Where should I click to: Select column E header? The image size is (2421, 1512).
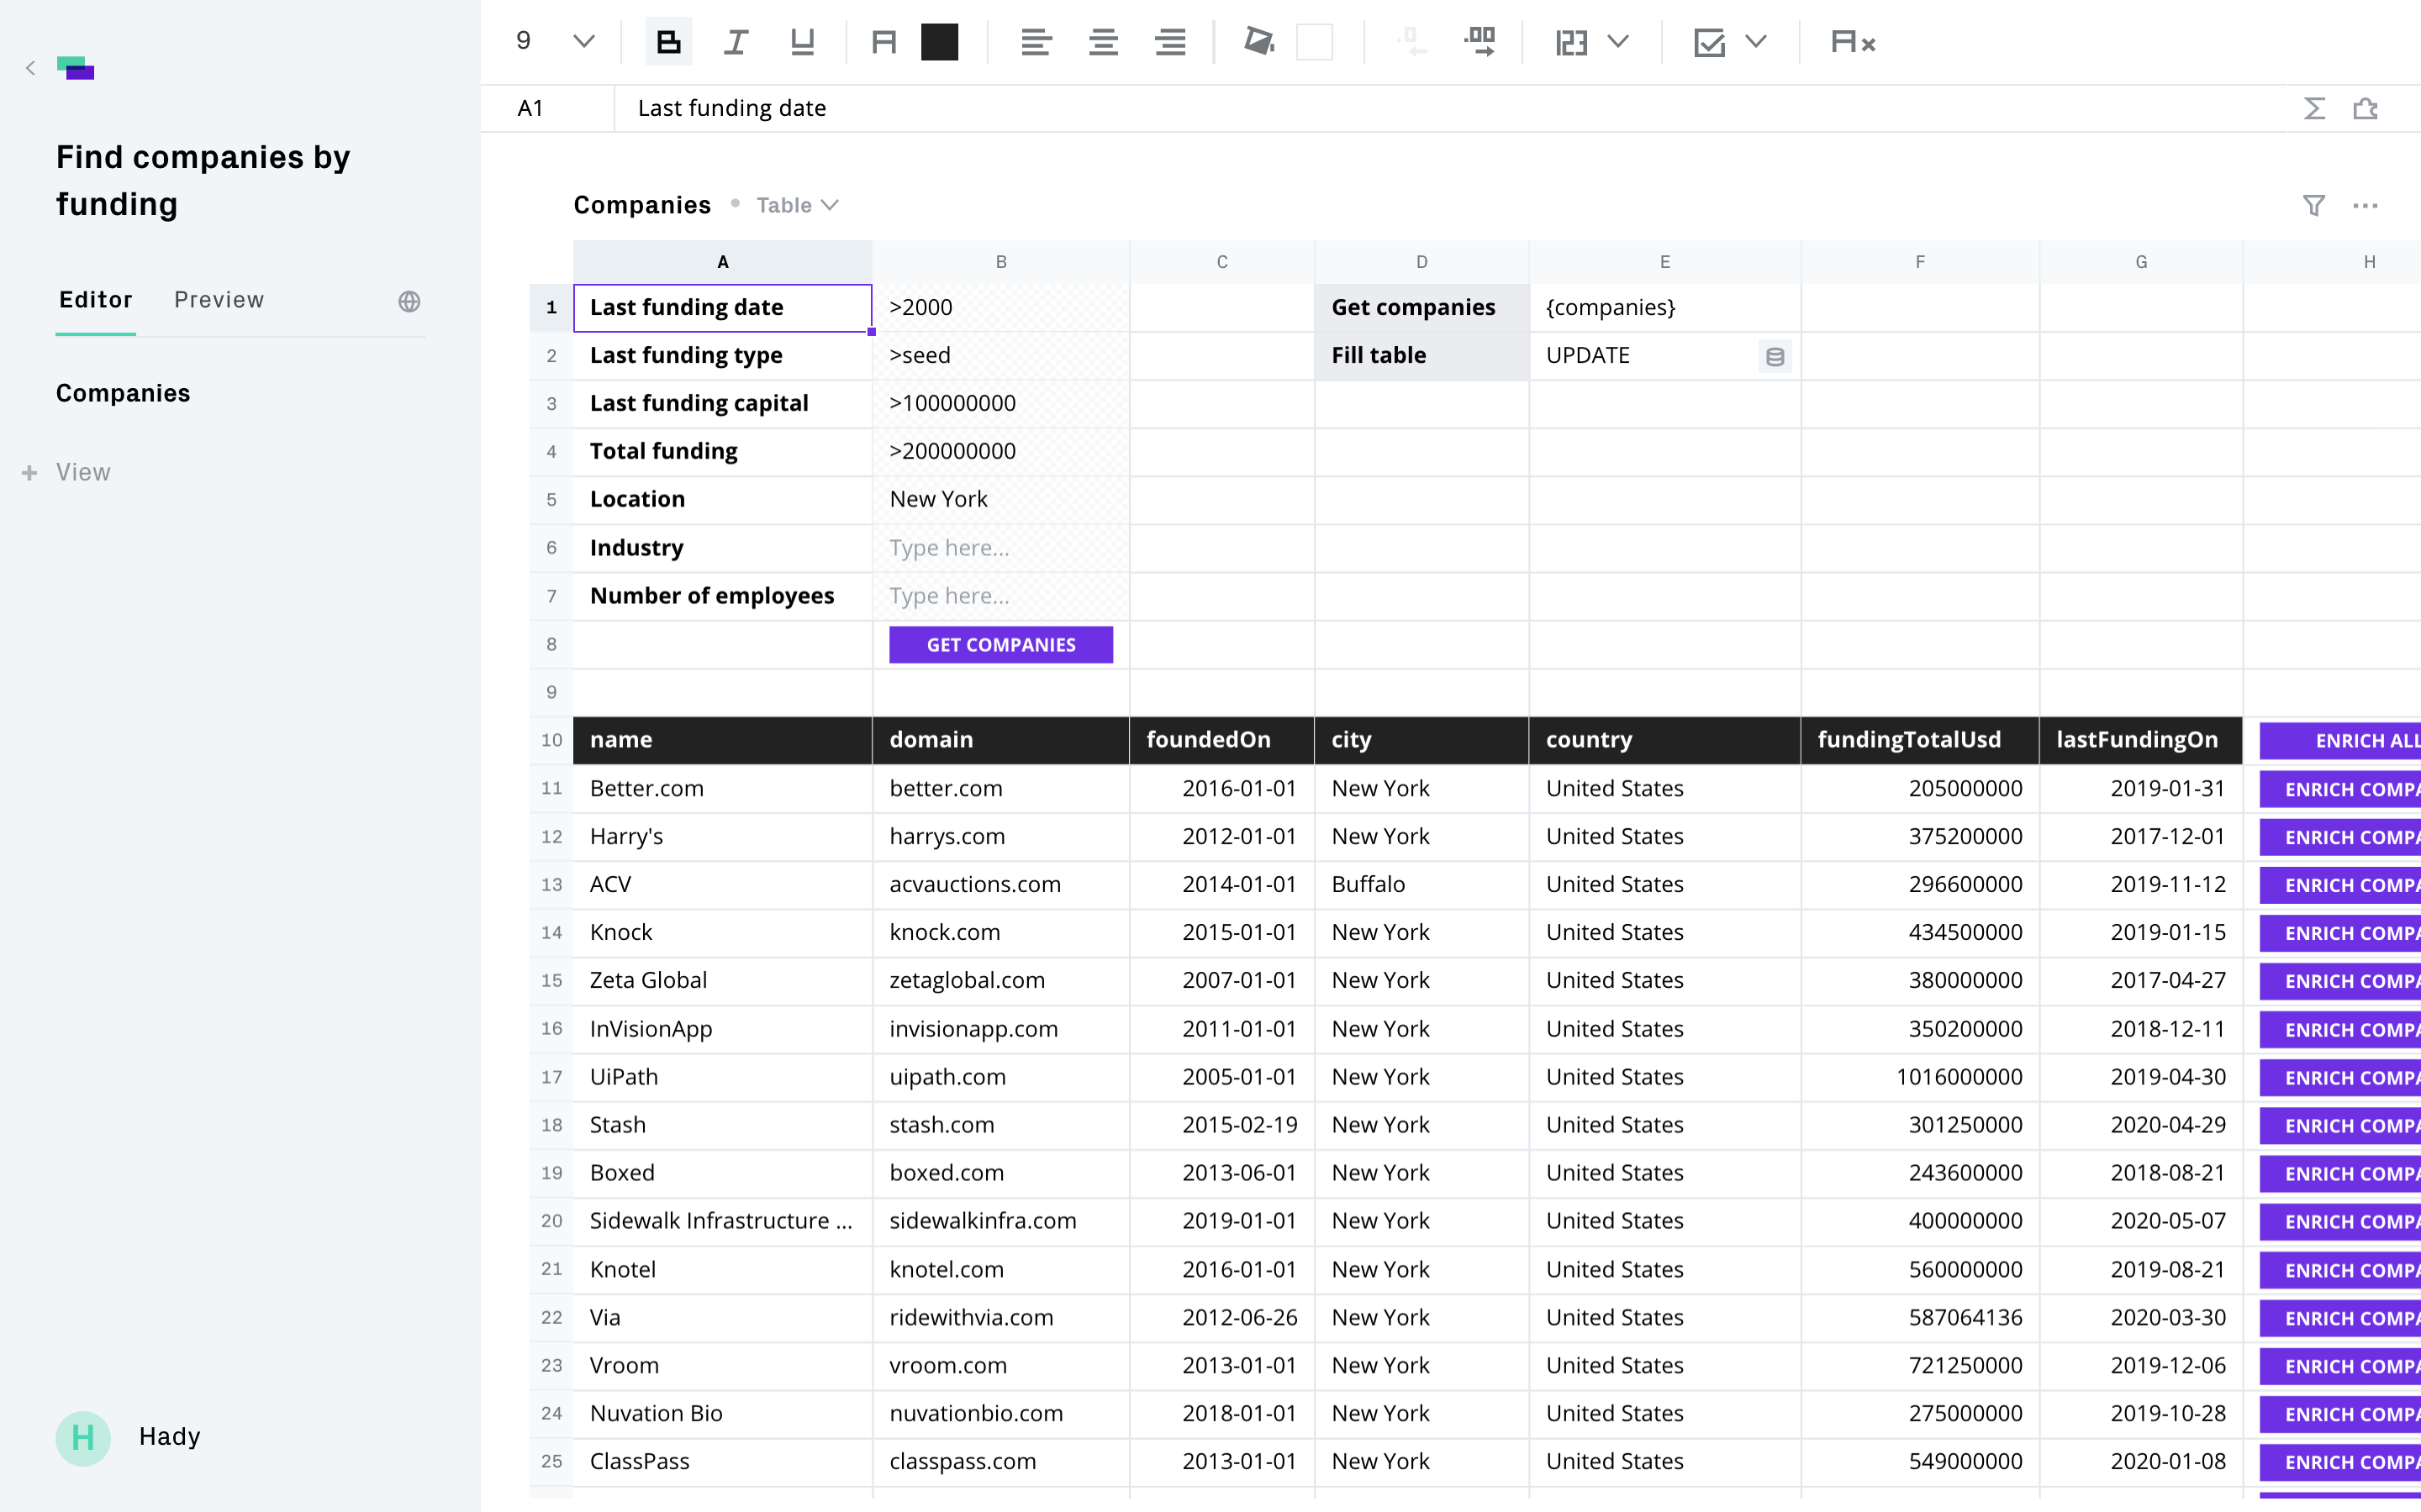coord(1664,262)
